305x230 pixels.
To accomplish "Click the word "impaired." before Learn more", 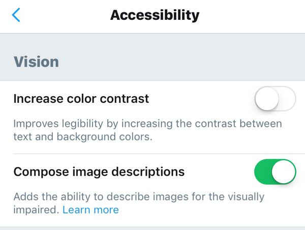I will point(36,210).
